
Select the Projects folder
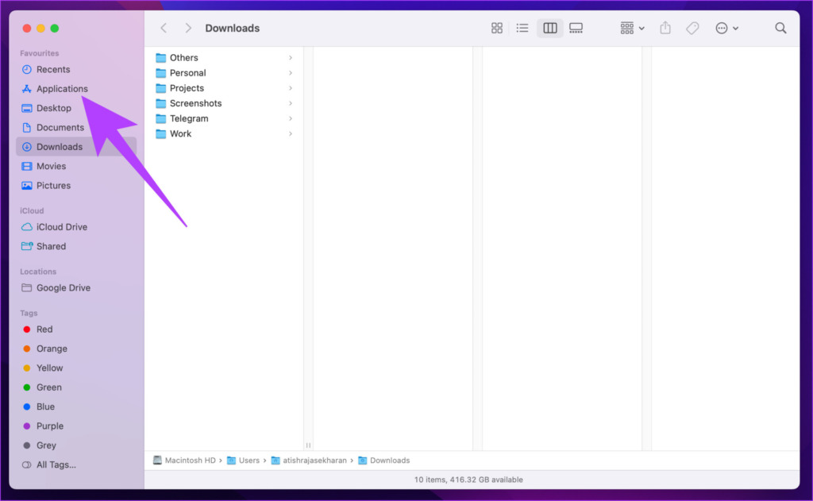point(225,88)
